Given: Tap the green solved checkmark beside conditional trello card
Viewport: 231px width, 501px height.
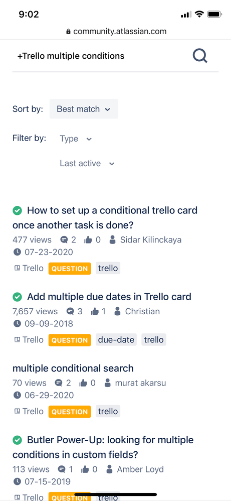Looking at the screenshot, I should 17,210.
